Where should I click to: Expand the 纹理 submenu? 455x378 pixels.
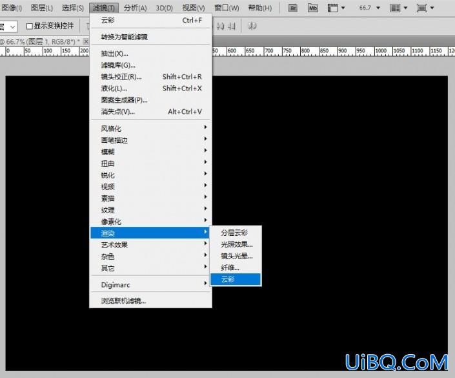[150, 209]
